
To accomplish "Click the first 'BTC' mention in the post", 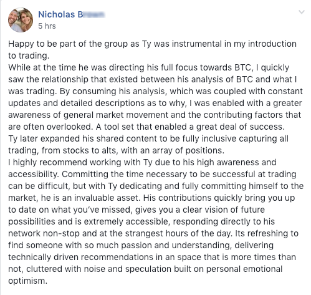I will [x=242, y=67].
